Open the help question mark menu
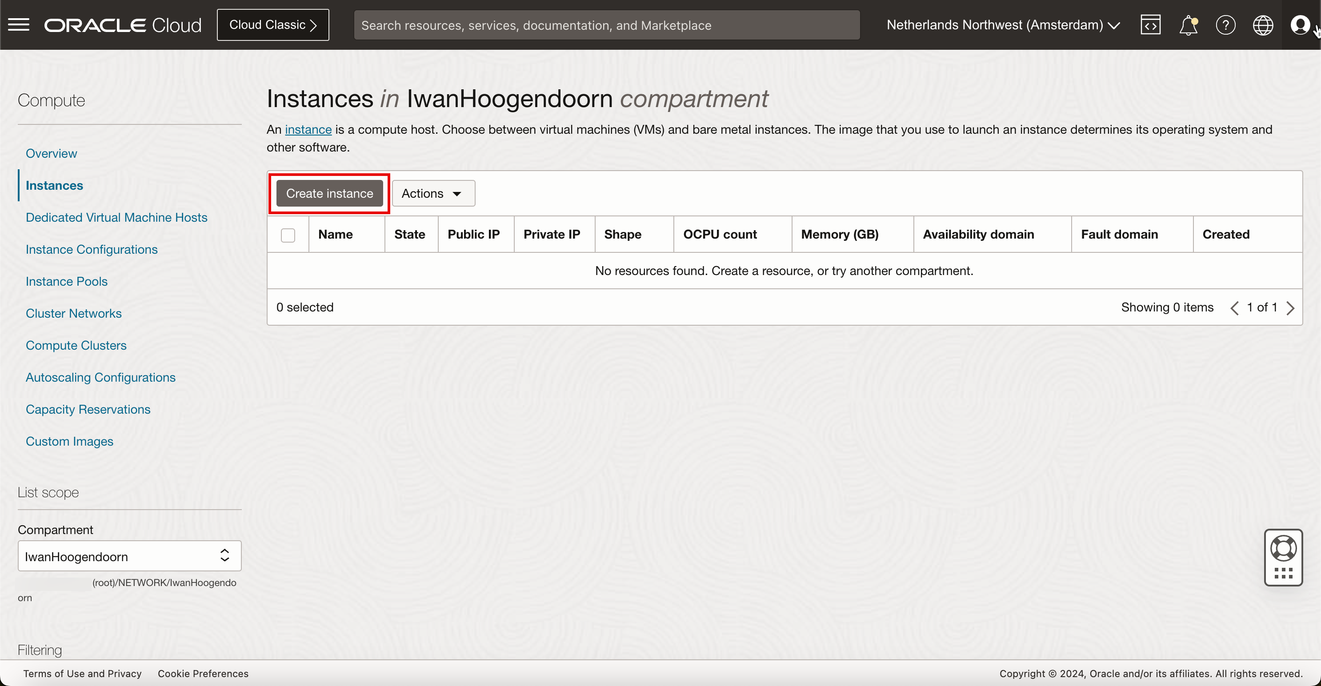The width and height of the screenshot is (1321, 686). (1225, 24)
